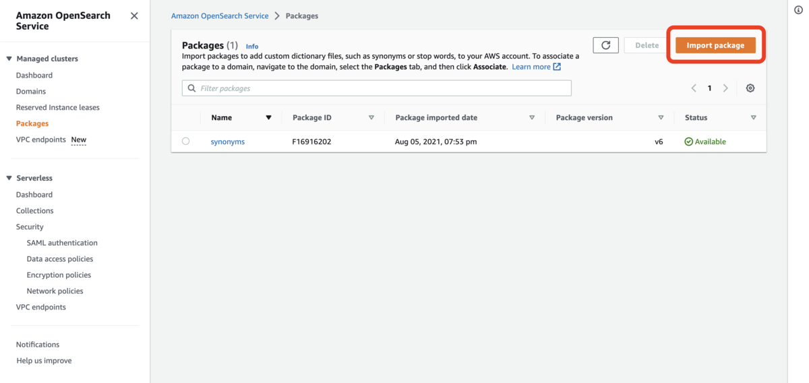Click the Package version header text

[x=585, y=117]
